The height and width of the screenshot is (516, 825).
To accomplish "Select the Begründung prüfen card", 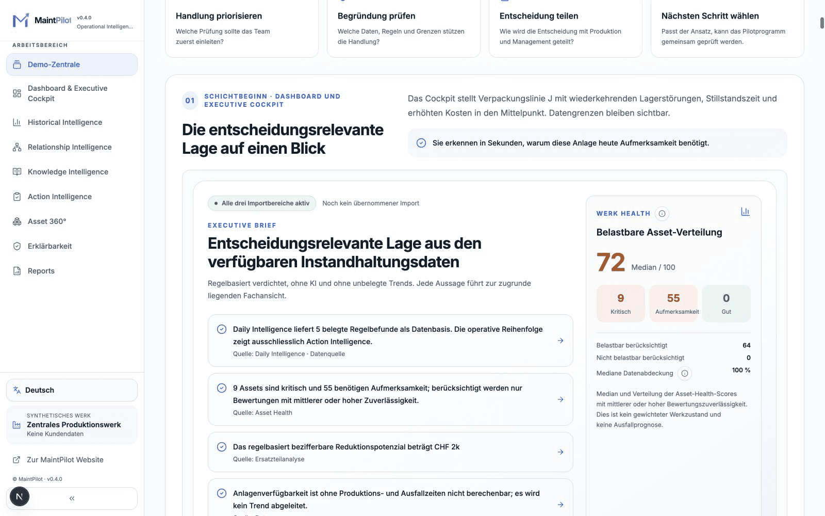I will pos(404,28).
